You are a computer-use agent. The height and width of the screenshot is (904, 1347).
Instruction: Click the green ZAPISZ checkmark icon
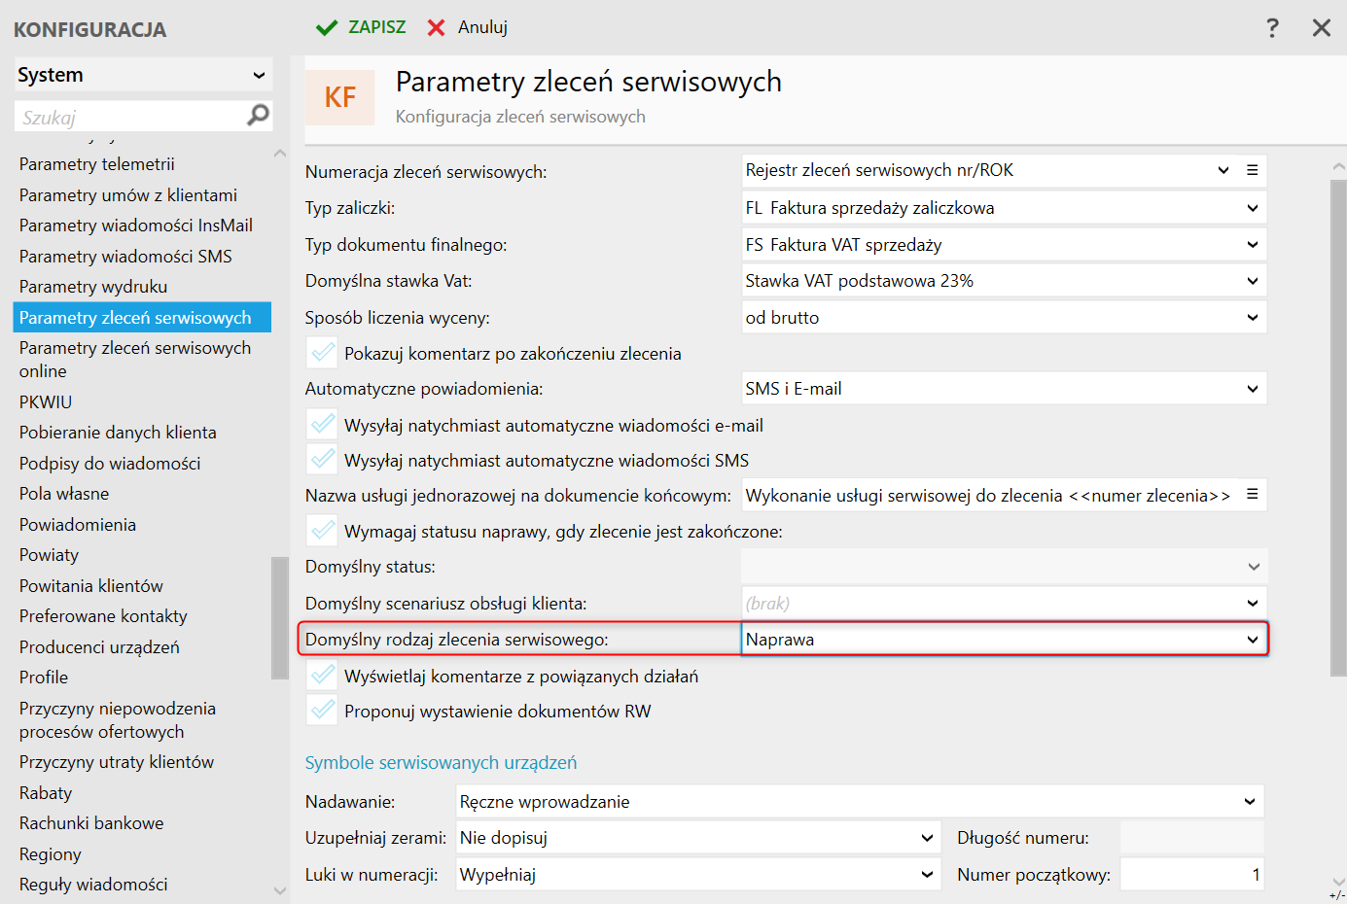(327, 28)
